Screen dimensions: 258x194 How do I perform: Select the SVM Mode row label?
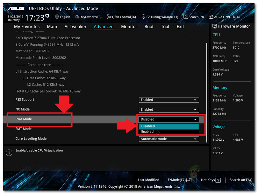(24, 119)
